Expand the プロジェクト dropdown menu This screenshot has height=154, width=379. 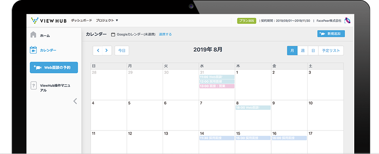coord(107,21)
